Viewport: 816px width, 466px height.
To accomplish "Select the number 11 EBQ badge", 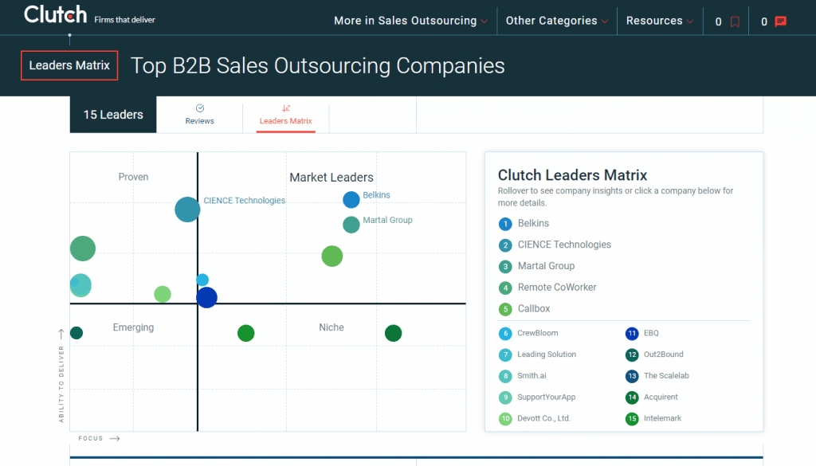I will pyautogui.click(x=632, y=334).
